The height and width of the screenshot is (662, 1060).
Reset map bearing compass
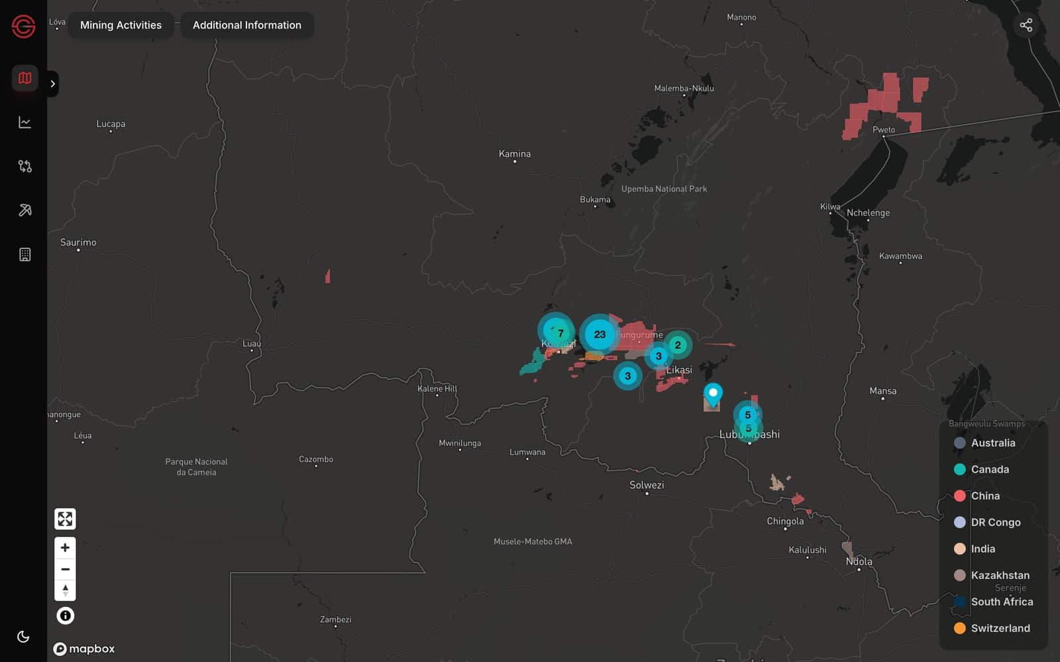pos(65,590)
